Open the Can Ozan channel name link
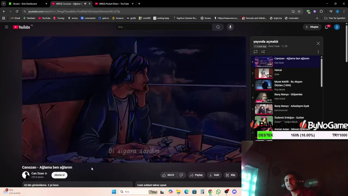Image resolution: width=348 pixels, height=196 pixels. (x=38, y=173)
